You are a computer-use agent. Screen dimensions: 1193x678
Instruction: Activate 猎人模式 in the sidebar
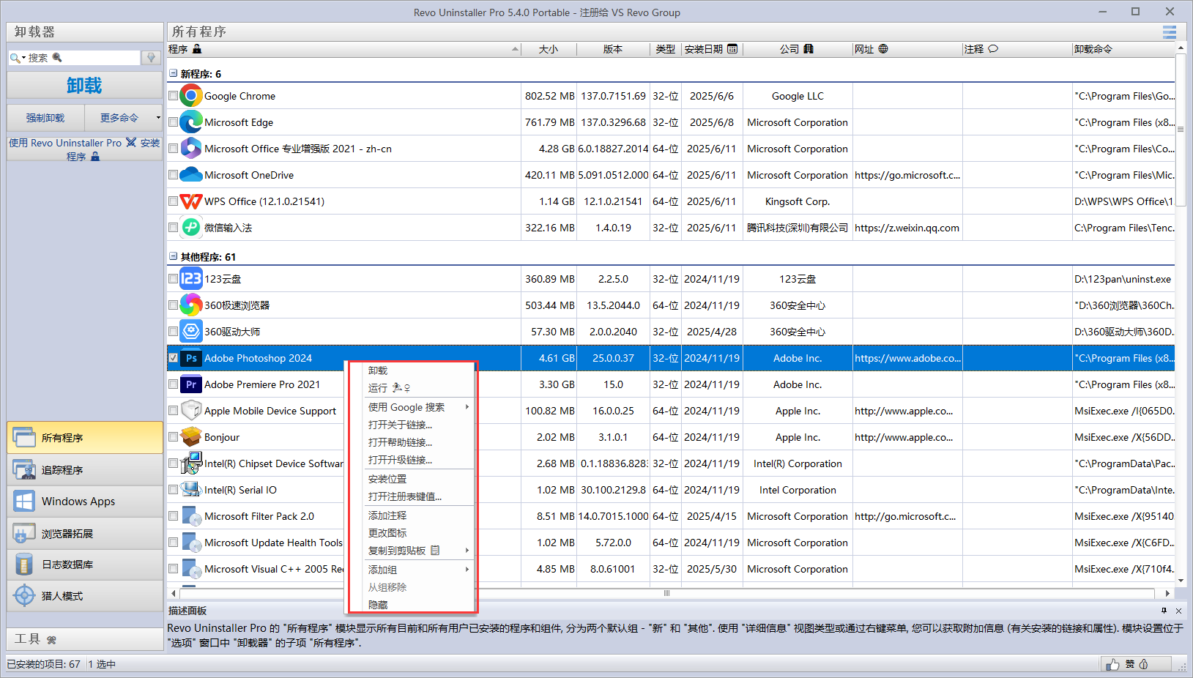85,596
